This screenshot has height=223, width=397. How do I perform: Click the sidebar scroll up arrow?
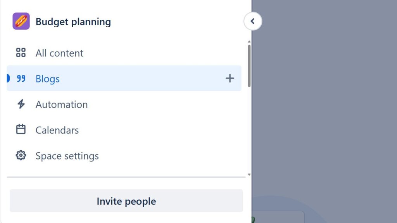[249, 41]
